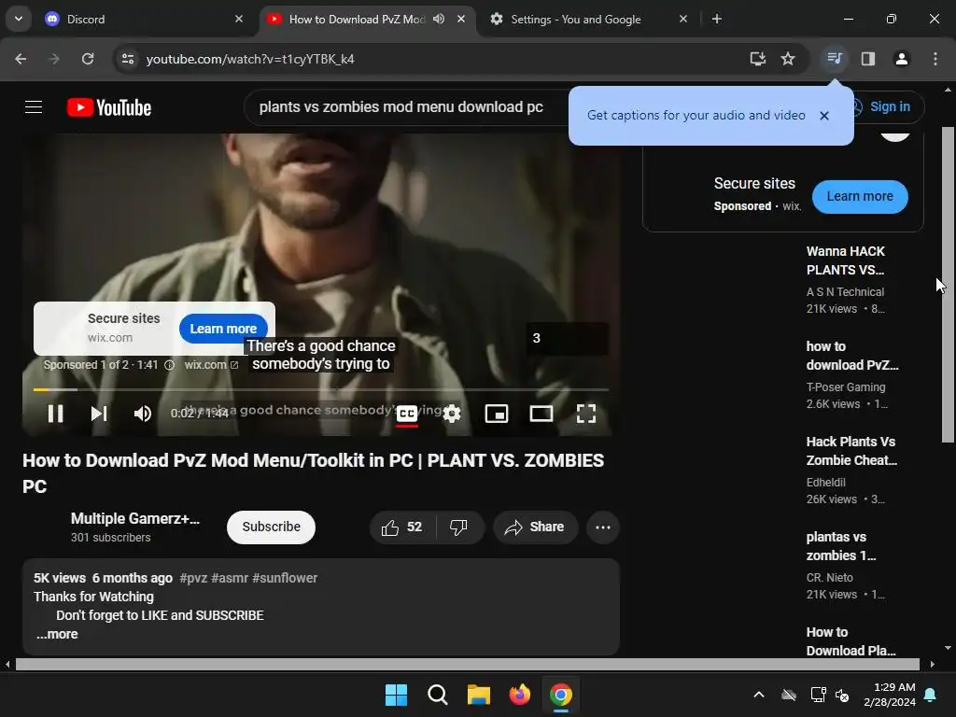
Task: Click Learn more on video ad overlay
Action: [x=223, y=329]
